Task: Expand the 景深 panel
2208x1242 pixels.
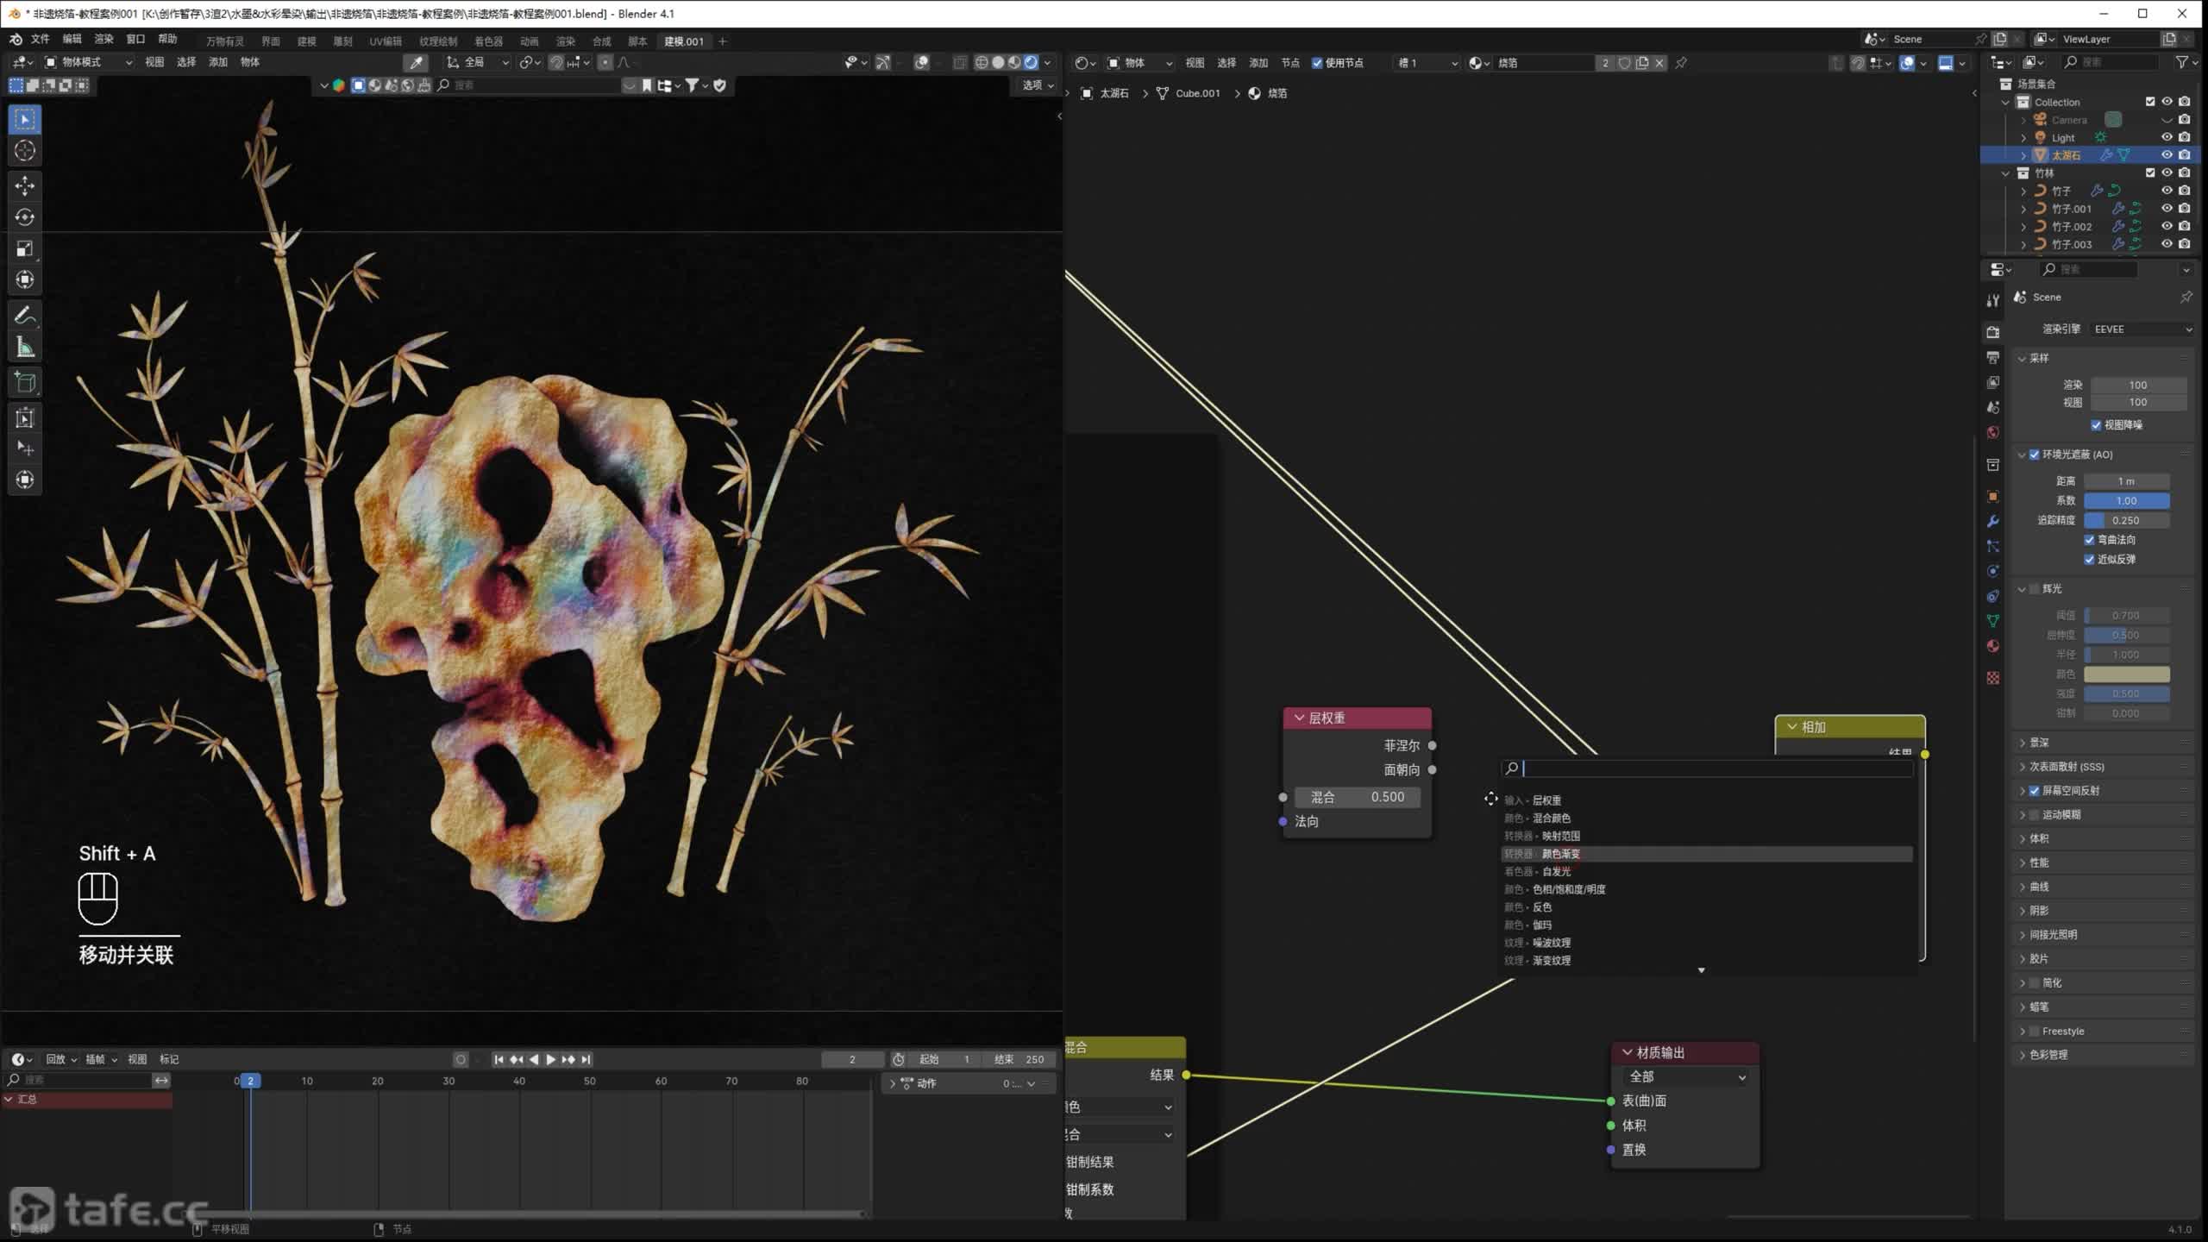Action: pos(2039,743)
